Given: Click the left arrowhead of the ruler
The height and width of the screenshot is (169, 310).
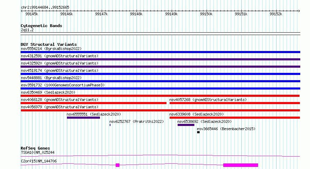Looking at the screenshot, I should (x=22, y=11).
